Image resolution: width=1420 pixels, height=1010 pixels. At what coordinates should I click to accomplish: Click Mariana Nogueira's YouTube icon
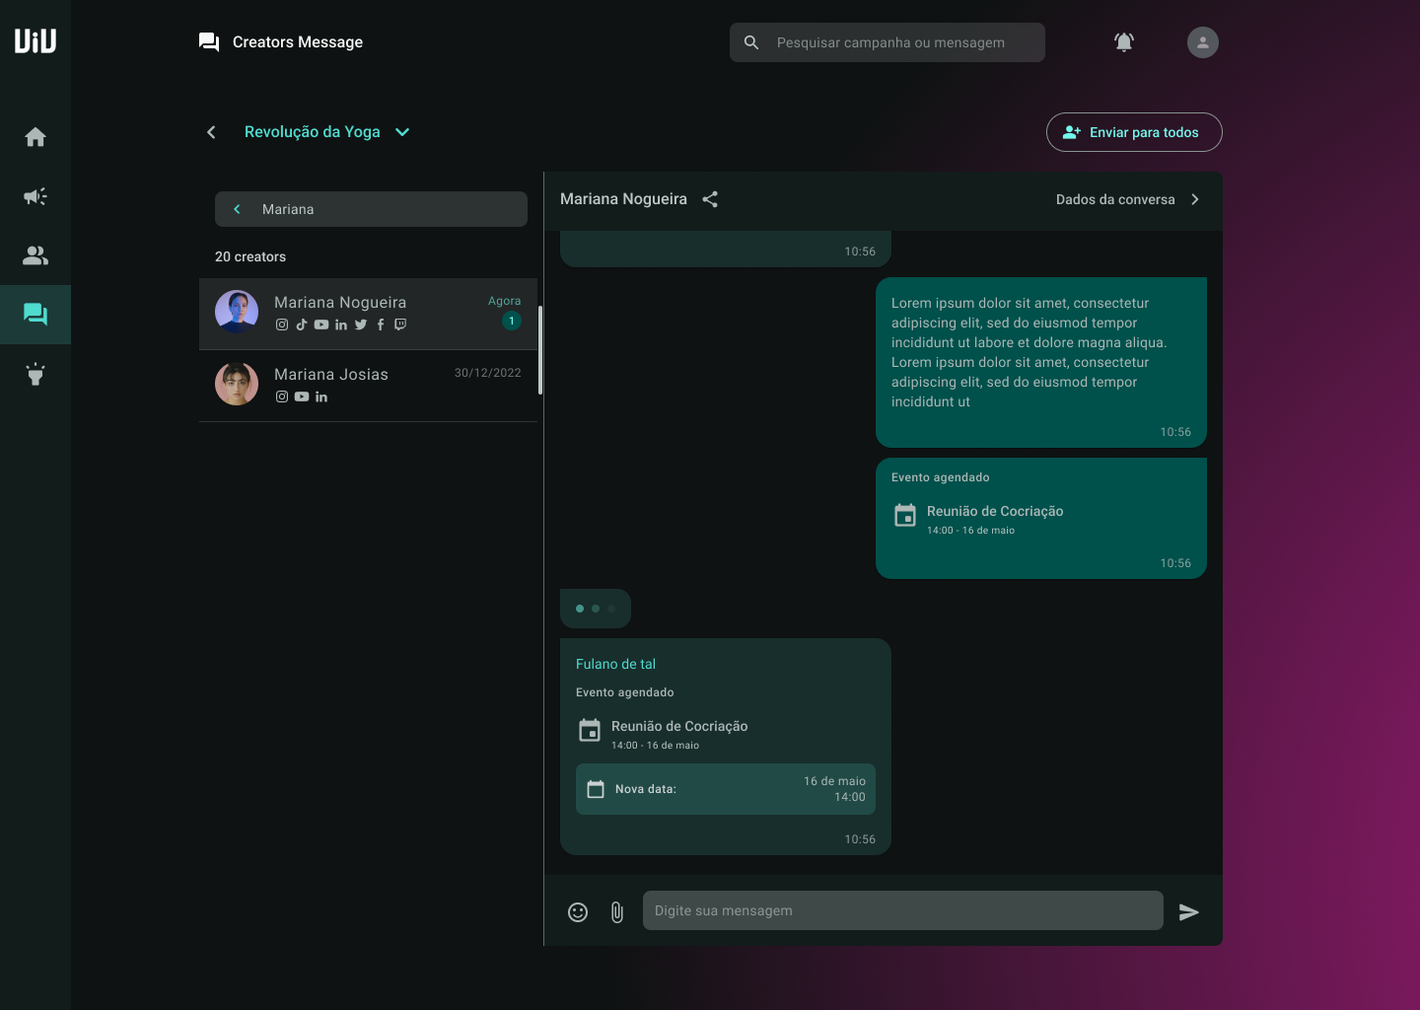click(x=321, y=325)
